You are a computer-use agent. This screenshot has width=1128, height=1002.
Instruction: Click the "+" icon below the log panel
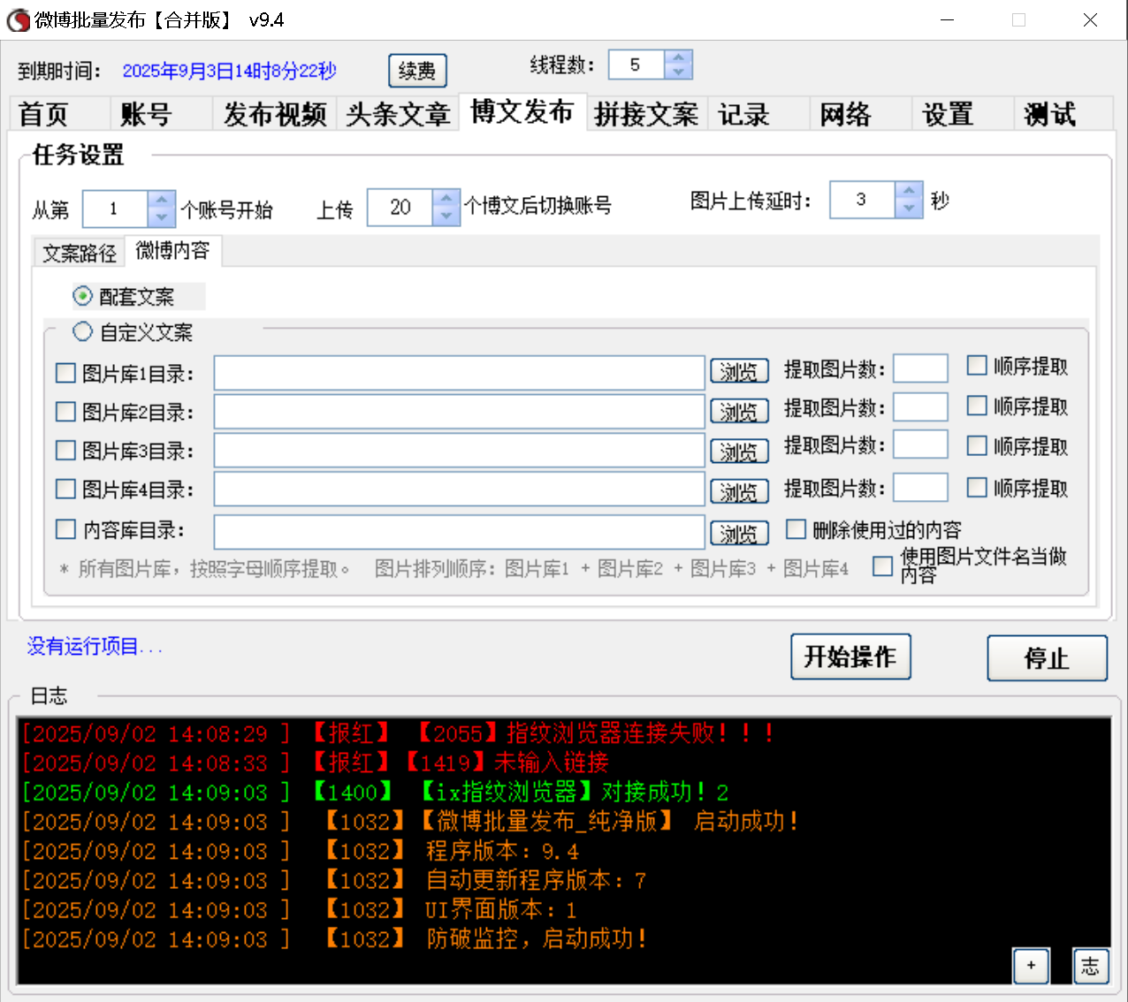(1031, 967)
